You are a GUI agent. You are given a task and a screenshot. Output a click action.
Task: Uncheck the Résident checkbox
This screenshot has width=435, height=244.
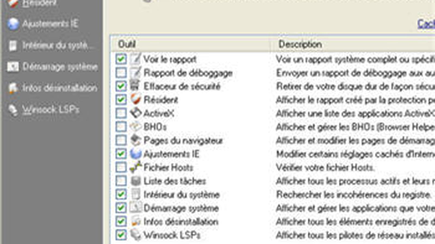coord(121,99)
